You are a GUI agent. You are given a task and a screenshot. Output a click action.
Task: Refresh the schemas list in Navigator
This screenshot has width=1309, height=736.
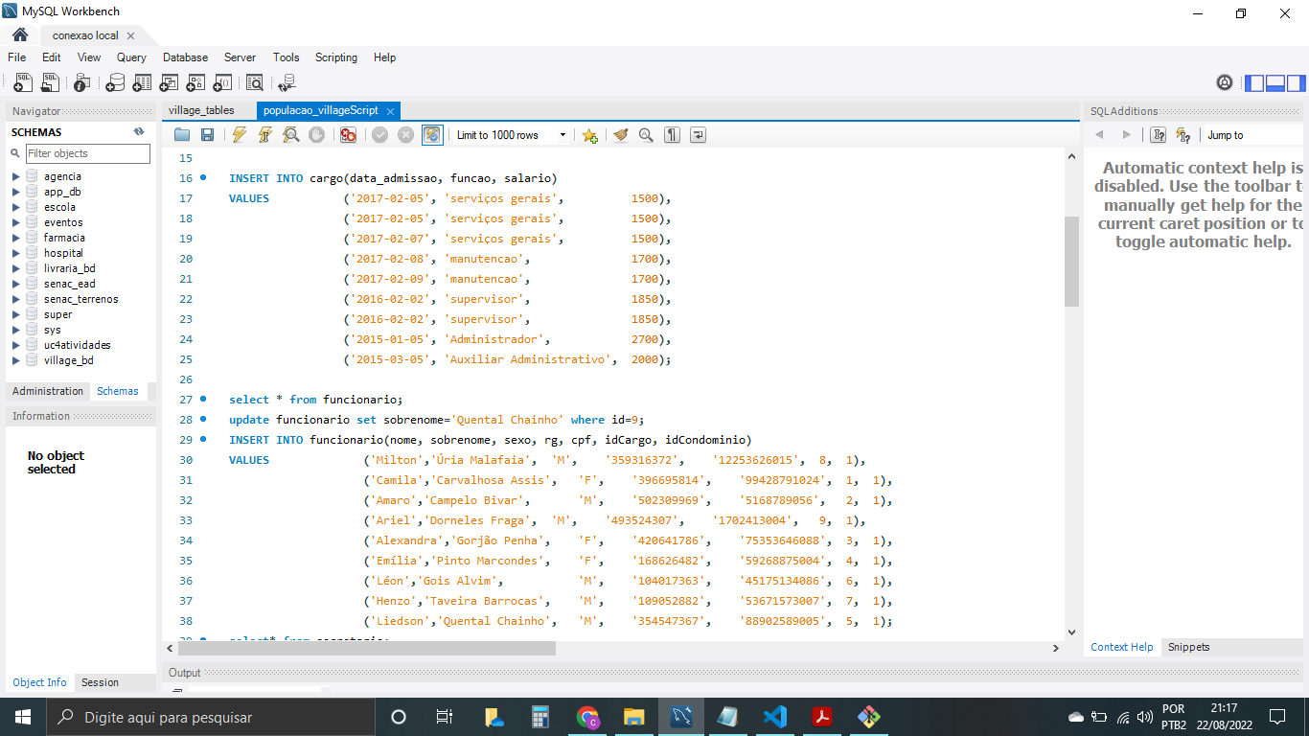pos(138,131)
